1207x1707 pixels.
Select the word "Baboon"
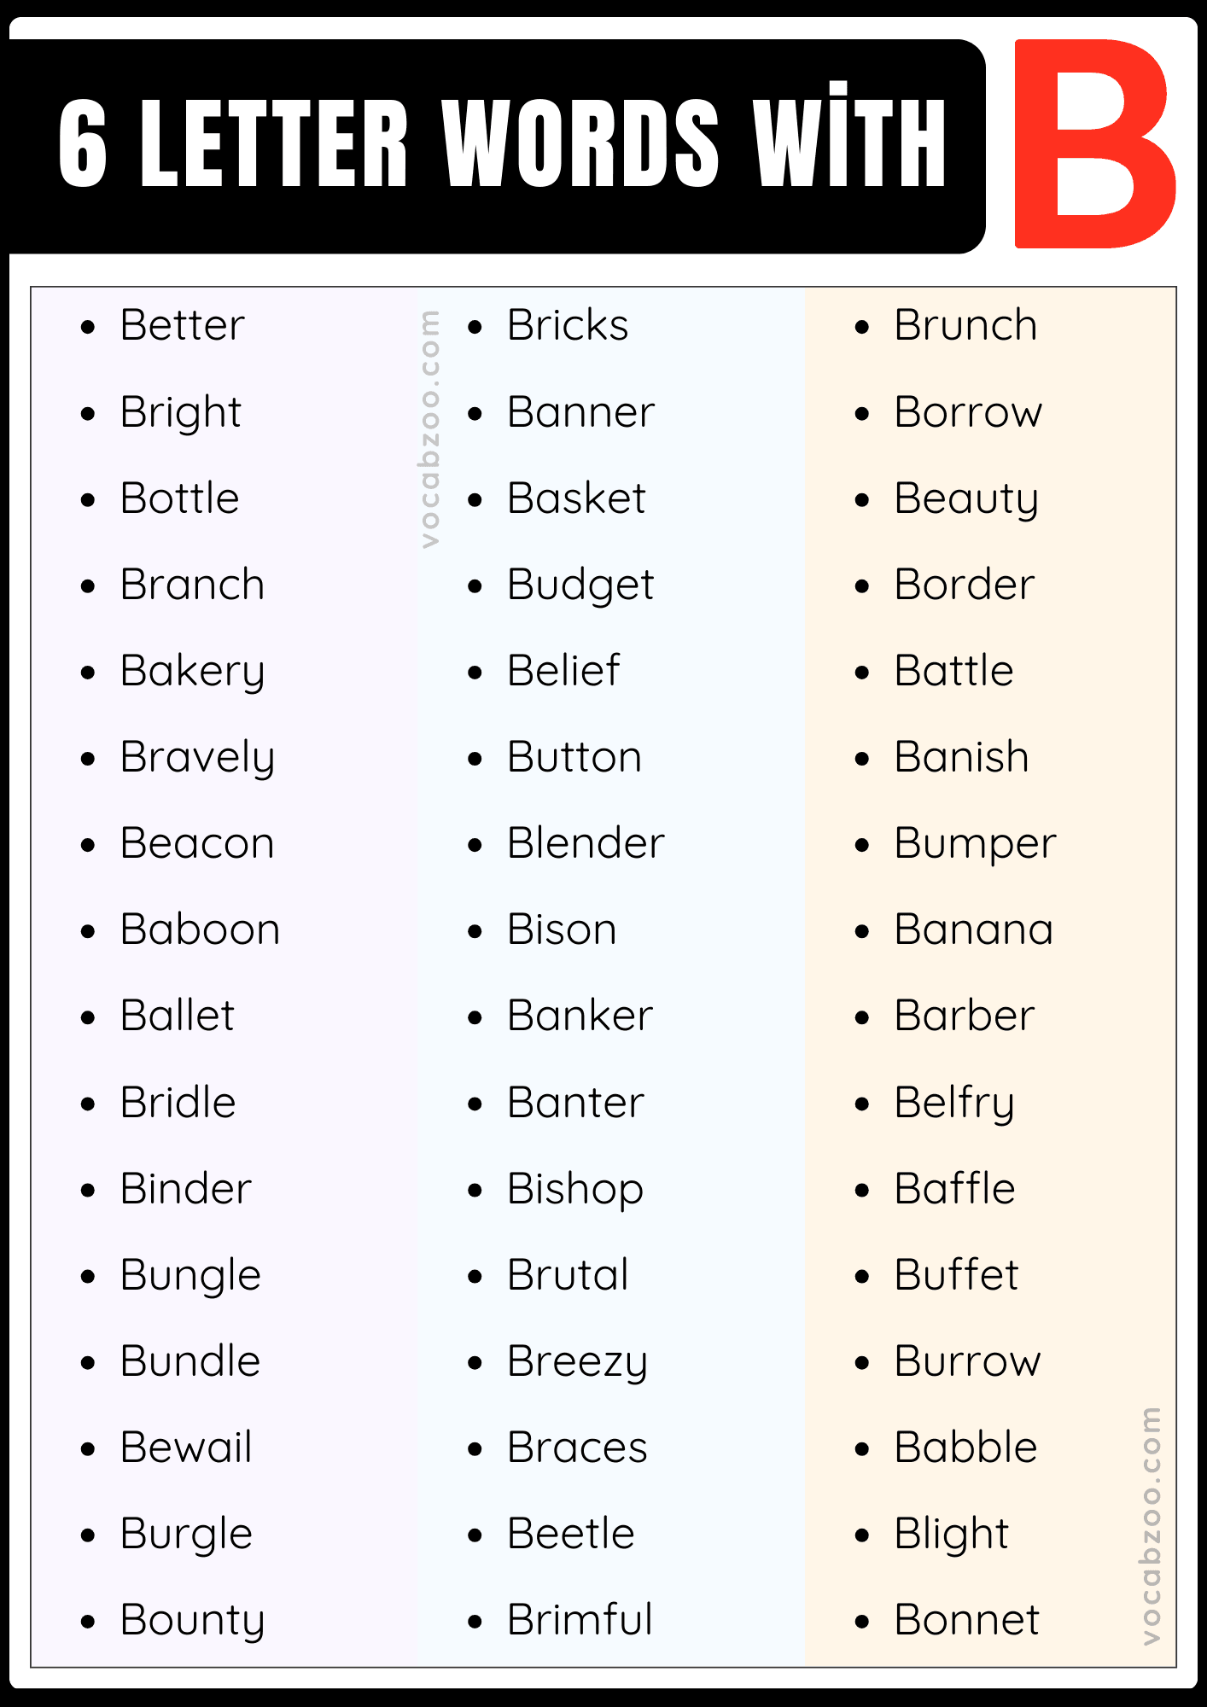[200, 929]
